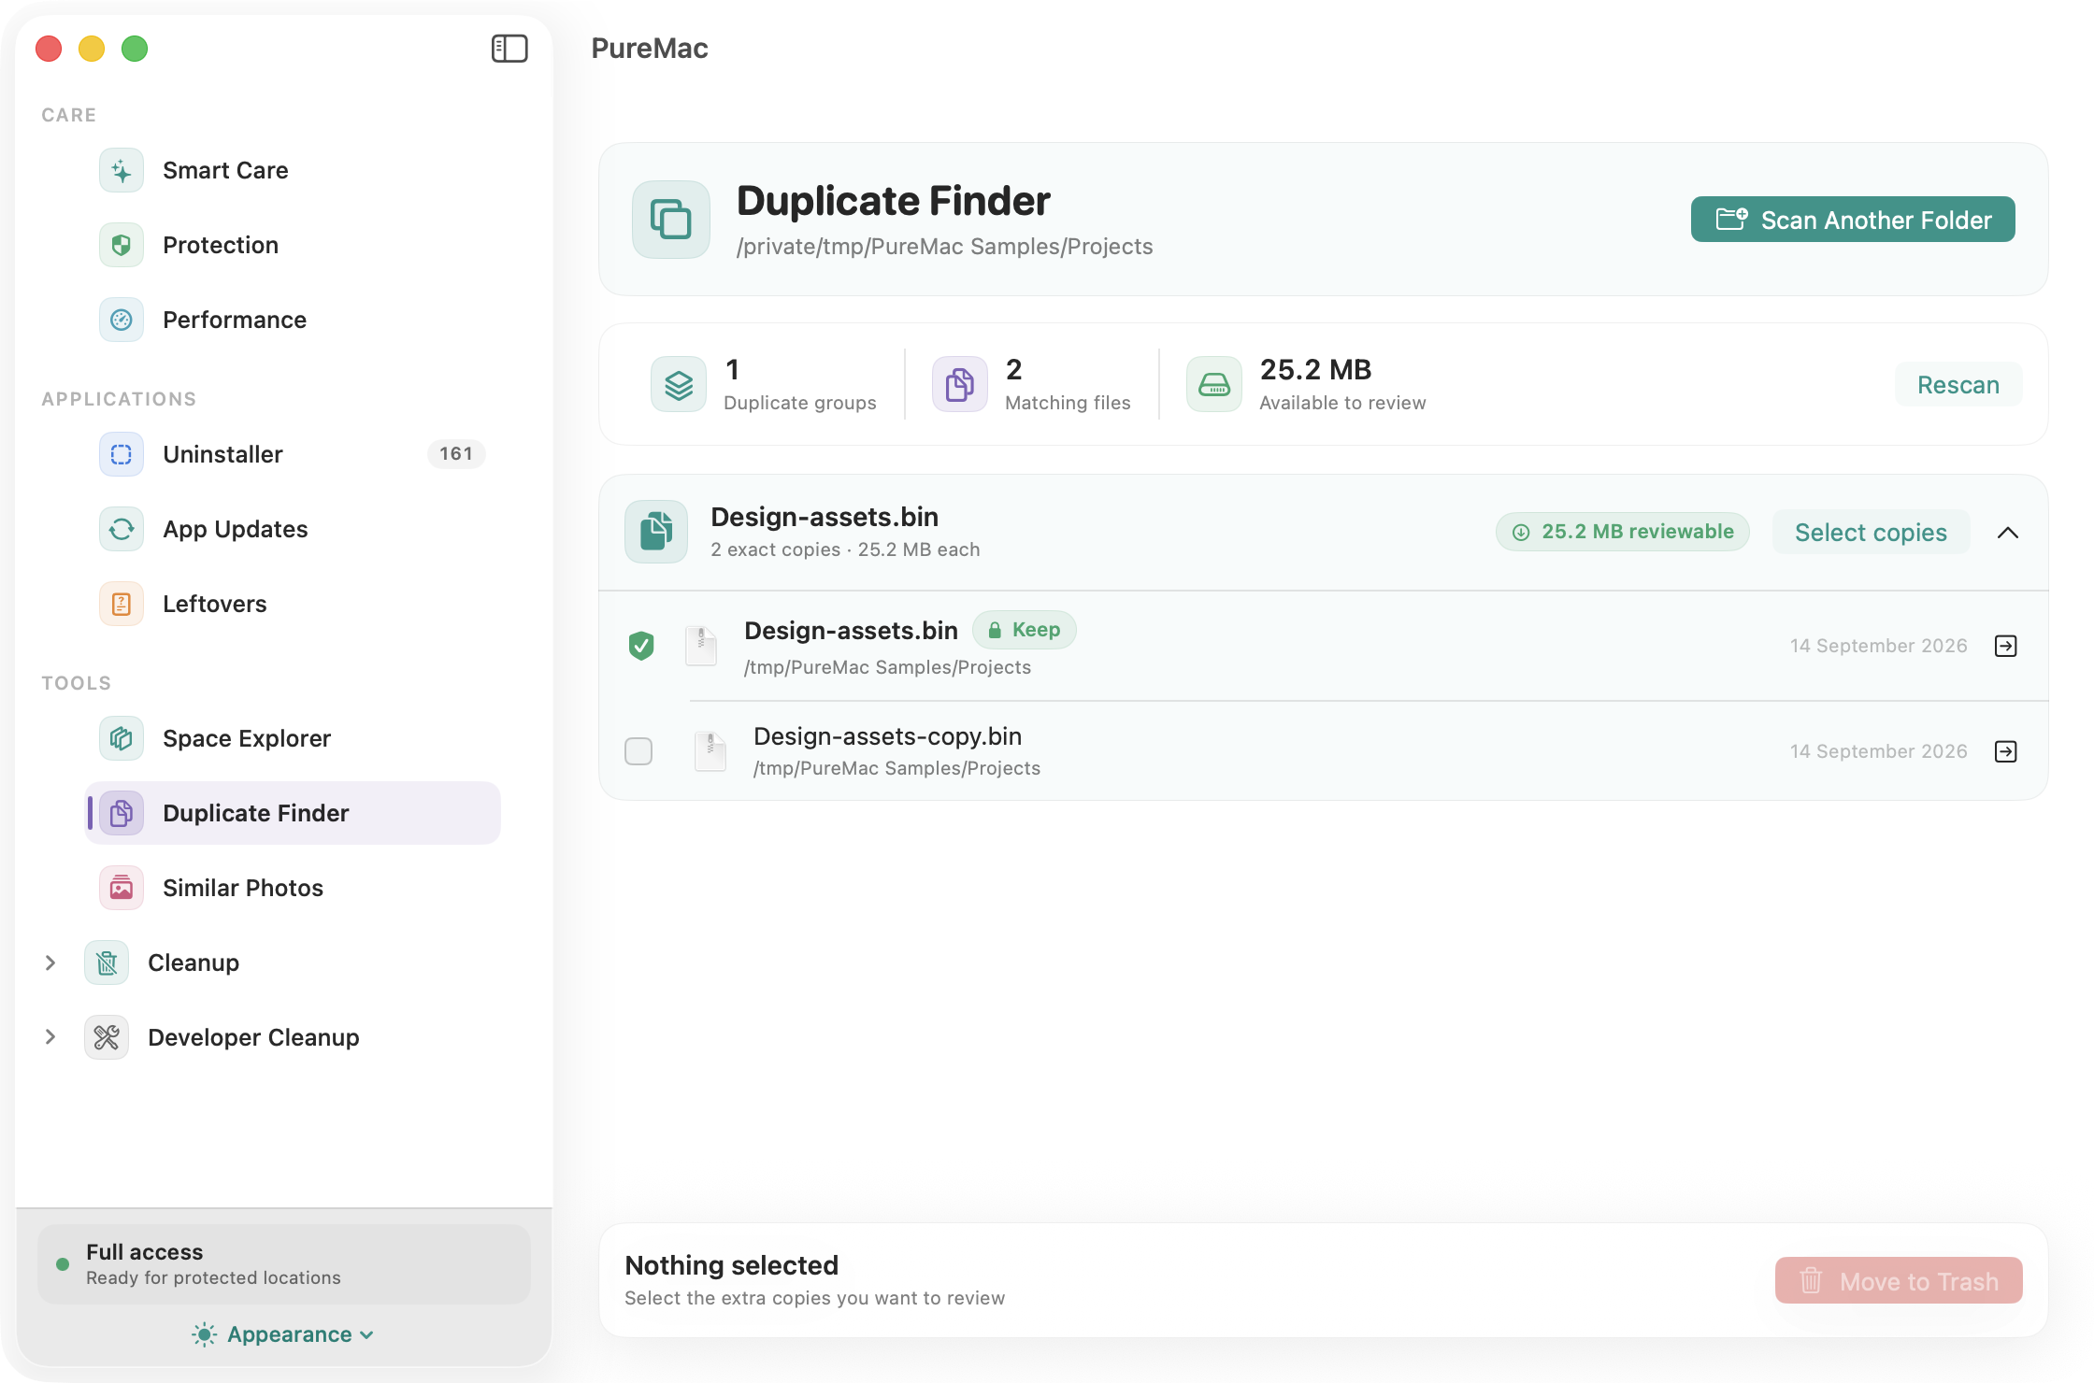Image resolution: width=2094 pixels, height=1383 pixels.
Task: Tick the checkbox for Design-assets-copy.bin
Action: tap(638, 751)
